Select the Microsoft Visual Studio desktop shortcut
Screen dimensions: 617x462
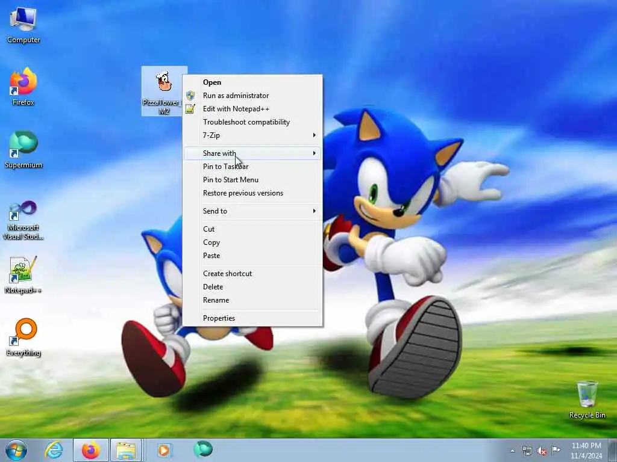click(x=23, y=220)
